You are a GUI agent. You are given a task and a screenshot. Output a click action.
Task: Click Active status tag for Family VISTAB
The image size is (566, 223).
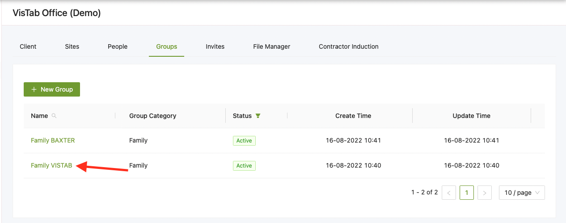(244, 166)
